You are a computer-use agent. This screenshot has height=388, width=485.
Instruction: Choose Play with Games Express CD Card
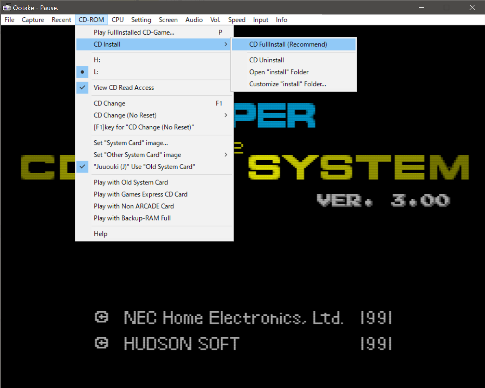point(154,194)
